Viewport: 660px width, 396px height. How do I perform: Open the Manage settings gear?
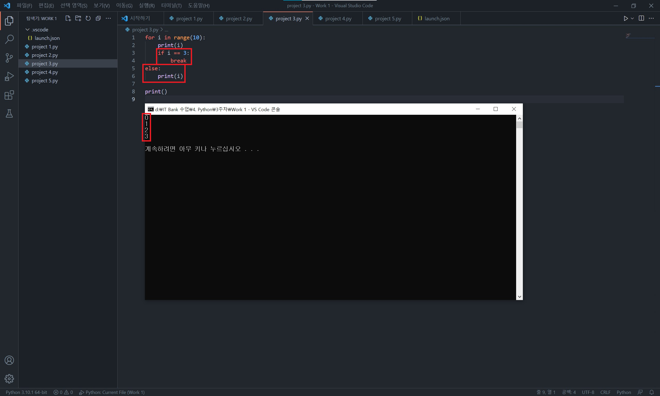[9, 379]
